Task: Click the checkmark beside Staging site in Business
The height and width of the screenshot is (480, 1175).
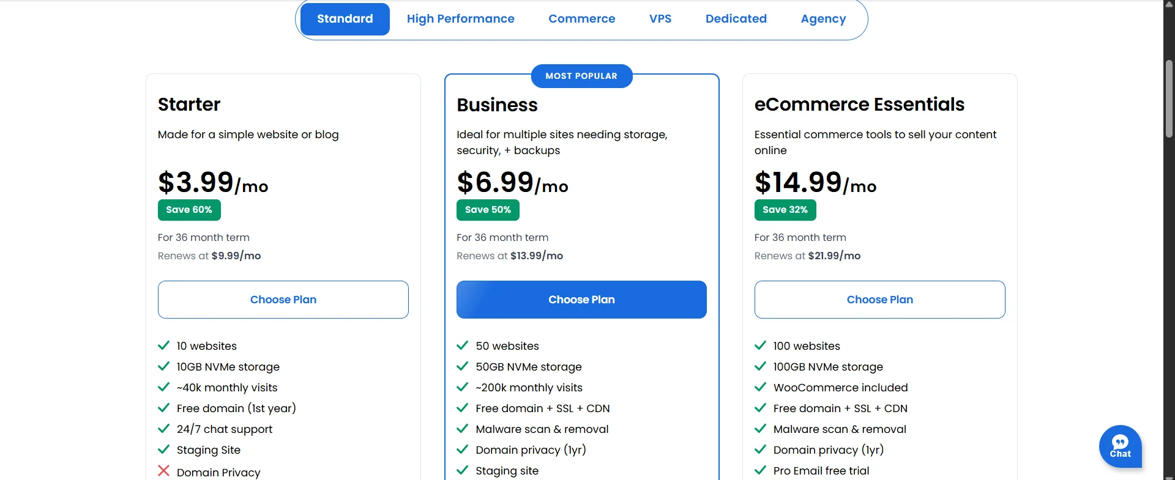Action: pos(462,470)
